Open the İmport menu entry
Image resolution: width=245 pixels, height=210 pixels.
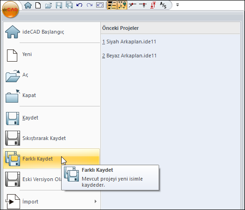point(51,202)
